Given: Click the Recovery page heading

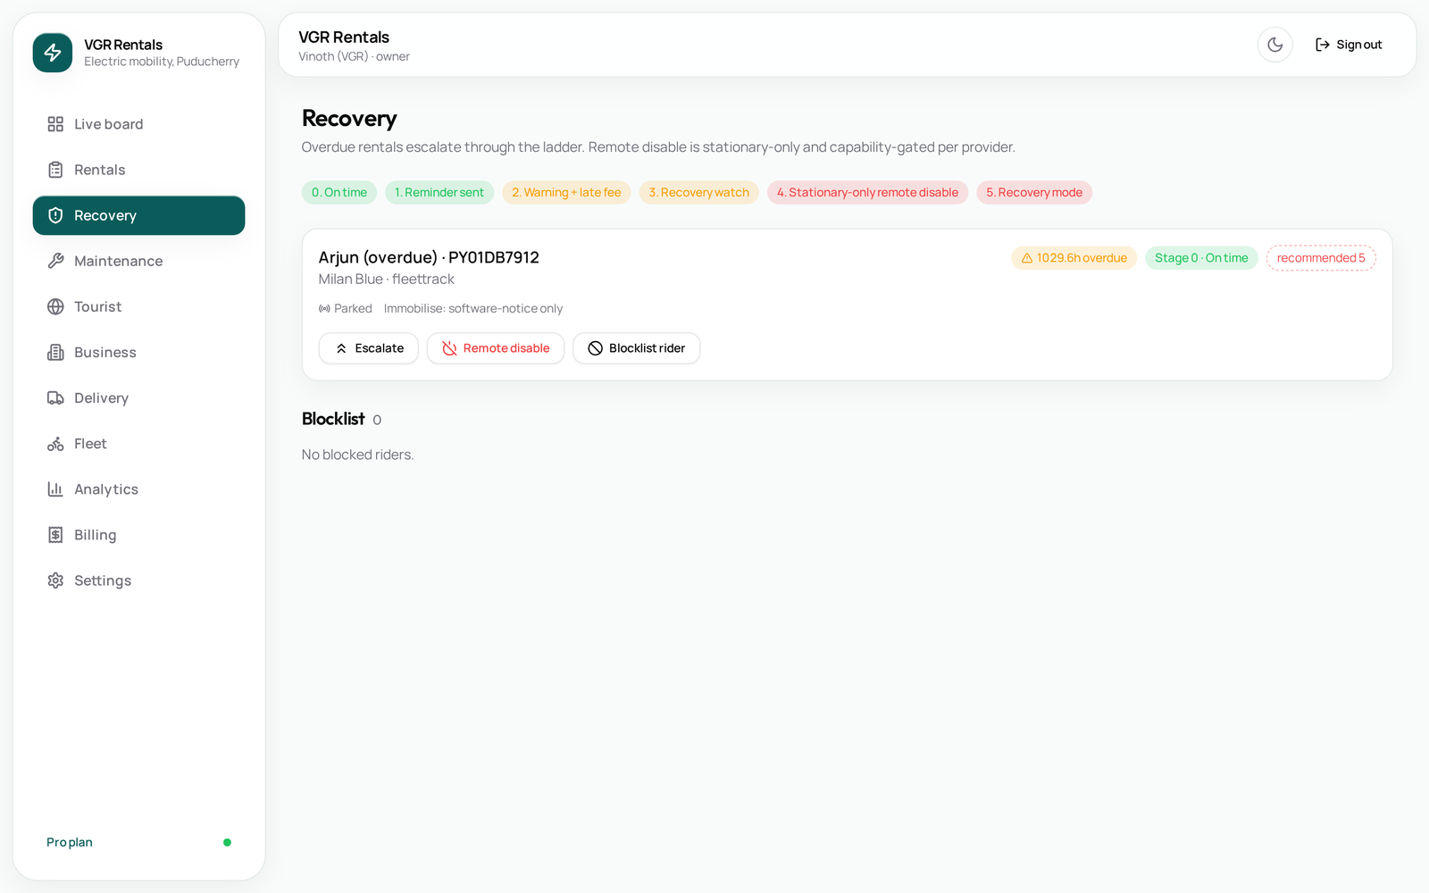Looking at the screenshot, I should 349,118.
